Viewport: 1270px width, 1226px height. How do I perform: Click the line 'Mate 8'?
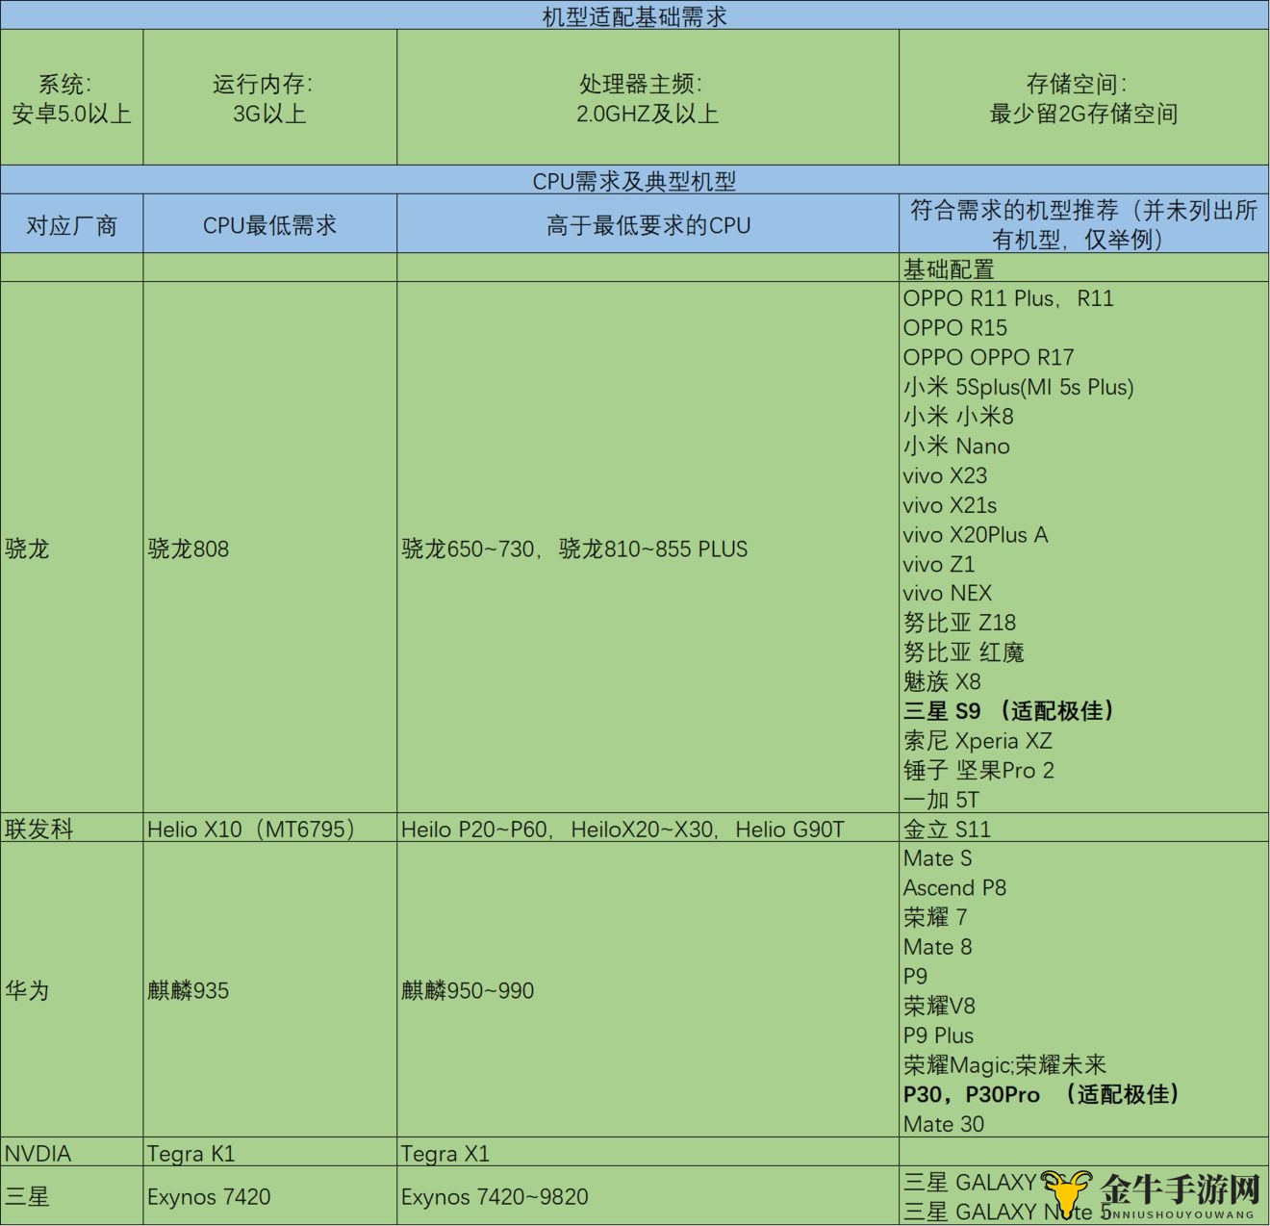click(937, 947)
